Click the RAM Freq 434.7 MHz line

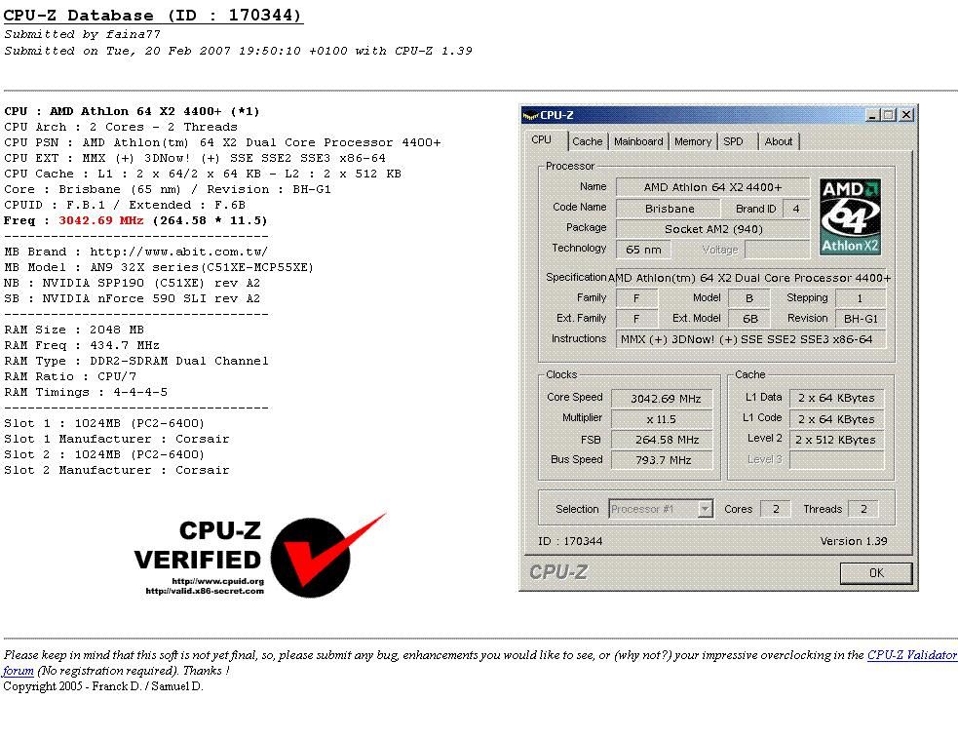[82, 345]
